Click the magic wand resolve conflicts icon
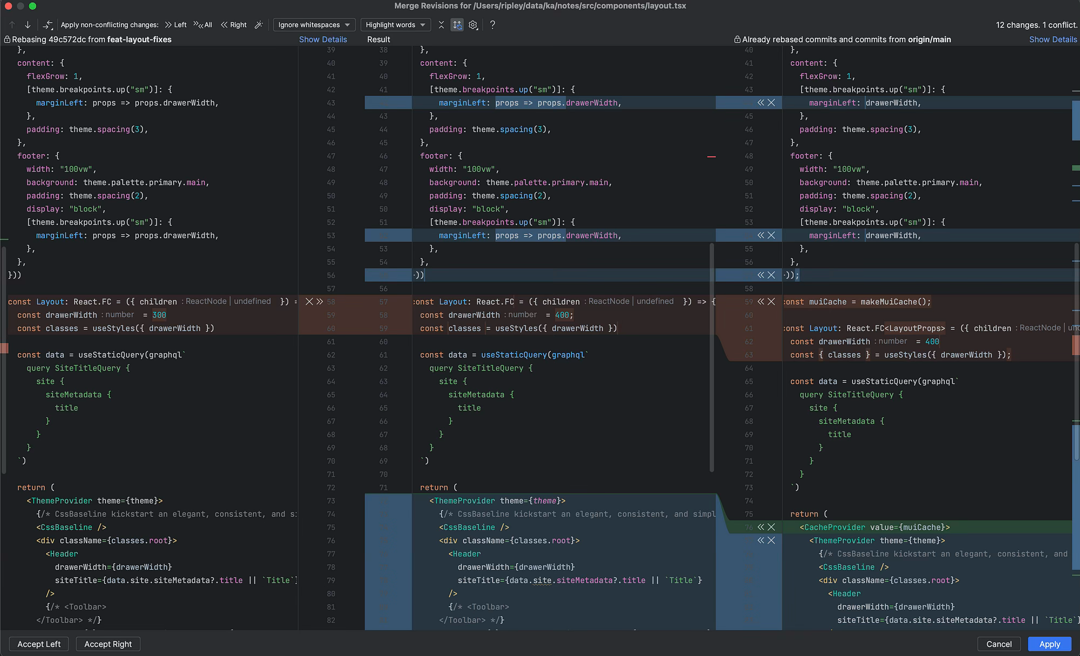This screenshot has width=1080, height=656. 259,25
